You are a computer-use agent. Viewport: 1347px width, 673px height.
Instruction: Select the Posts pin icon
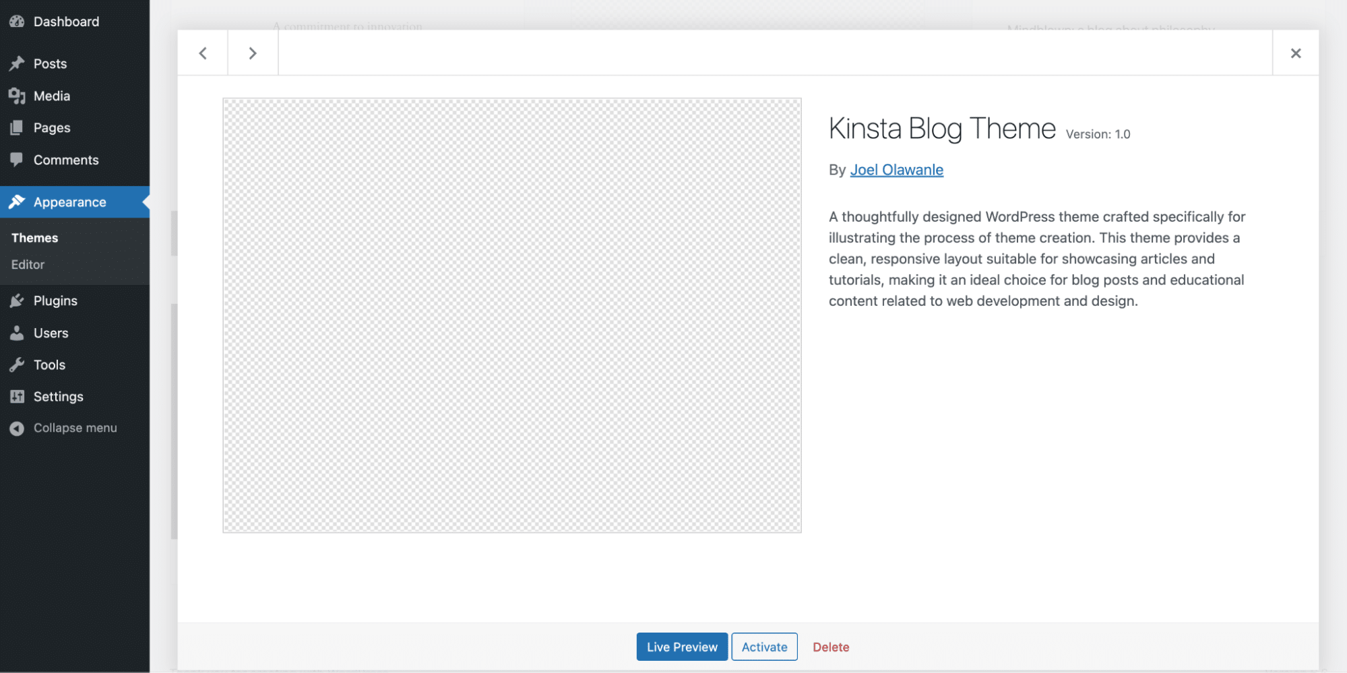pos(17,63)
